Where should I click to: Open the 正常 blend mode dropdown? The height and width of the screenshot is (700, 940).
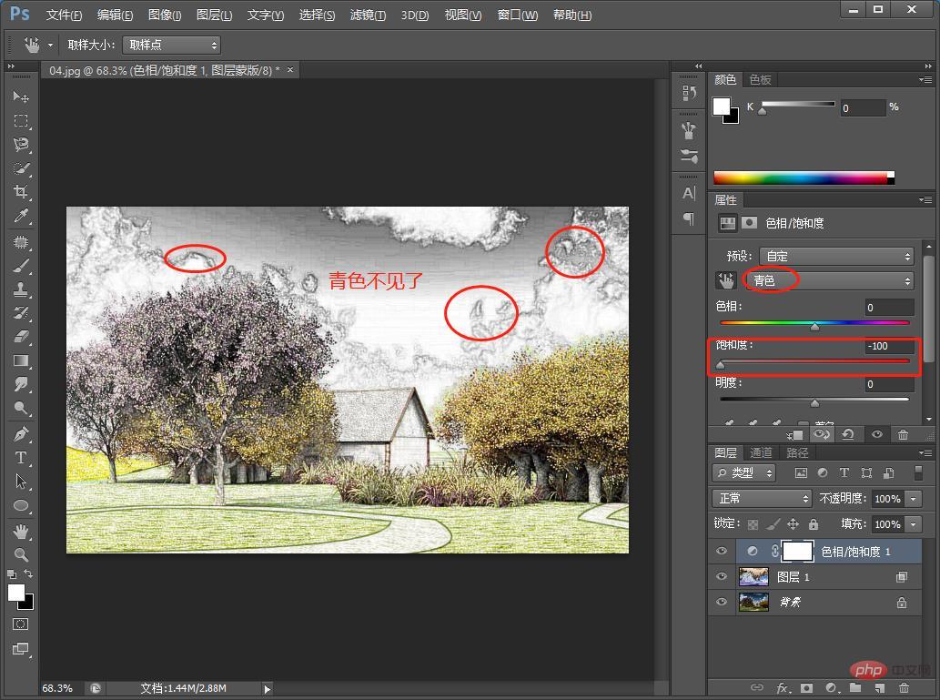click(762, 499)
